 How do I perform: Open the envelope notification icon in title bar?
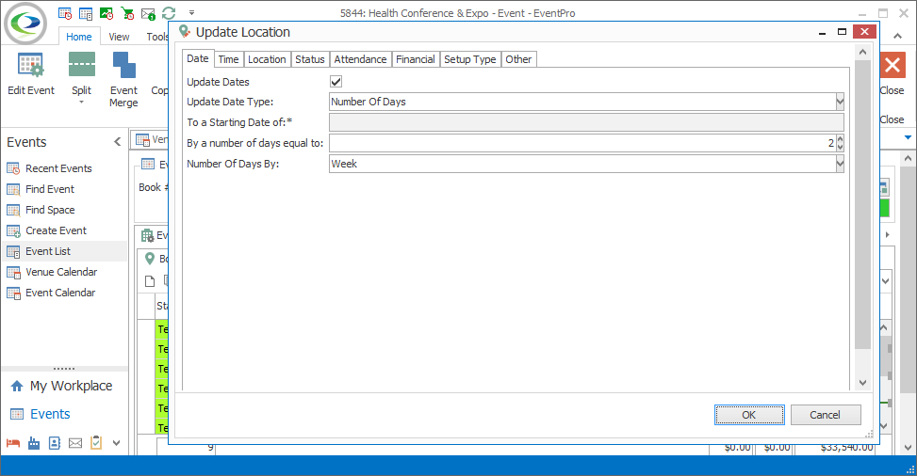tap(148, 13)
